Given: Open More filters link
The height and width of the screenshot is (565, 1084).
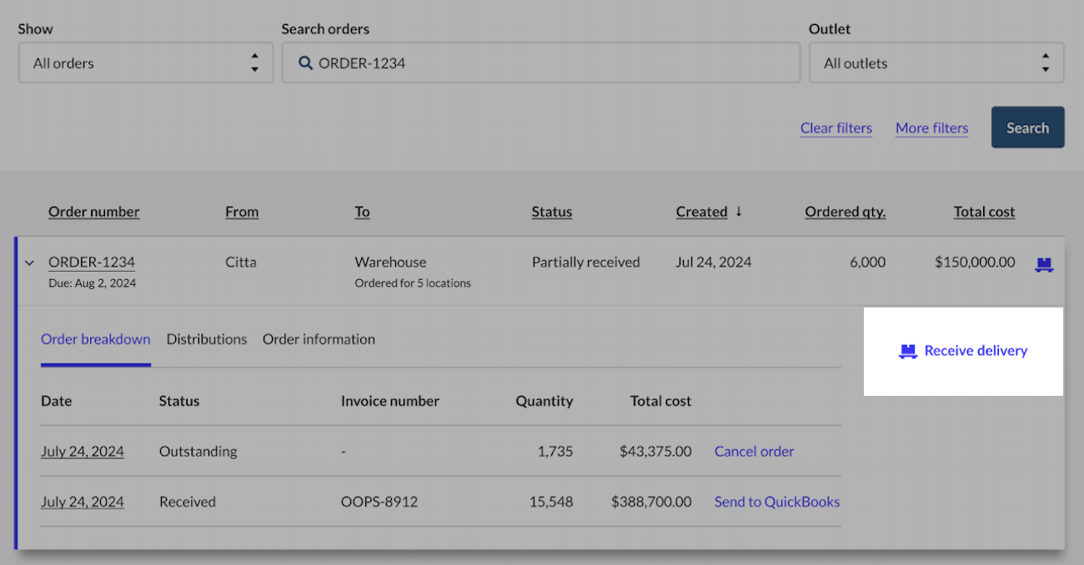Looking at the screenshot, I should pos(931,128).
